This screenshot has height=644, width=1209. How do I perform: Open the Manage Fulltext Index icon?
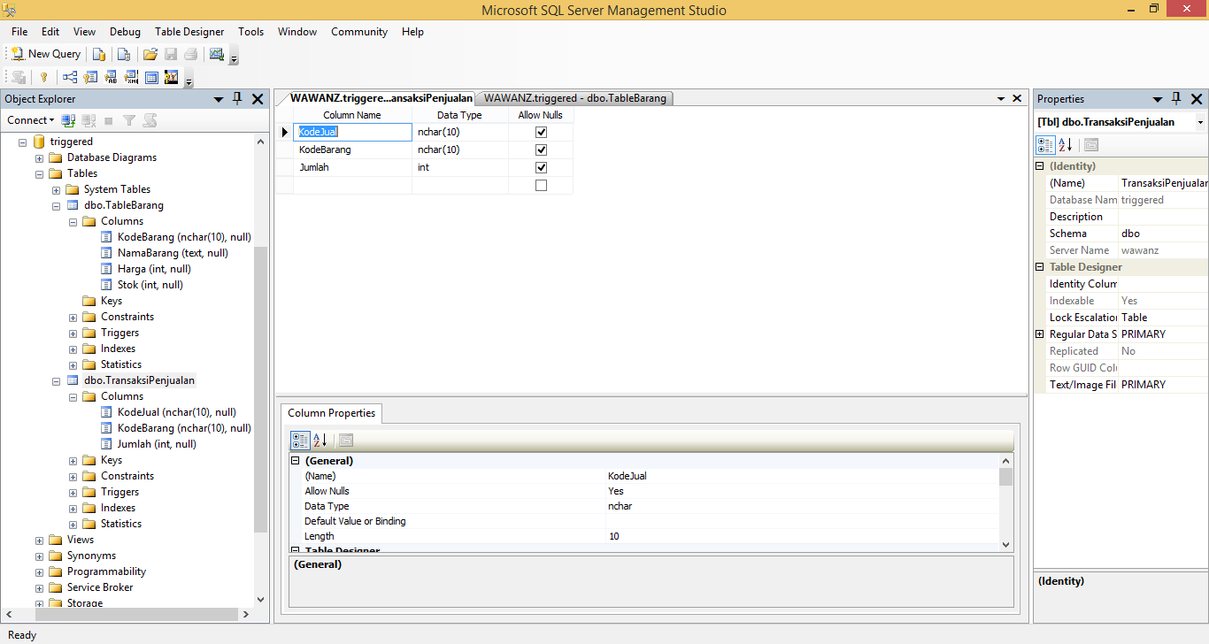(111, 77)
